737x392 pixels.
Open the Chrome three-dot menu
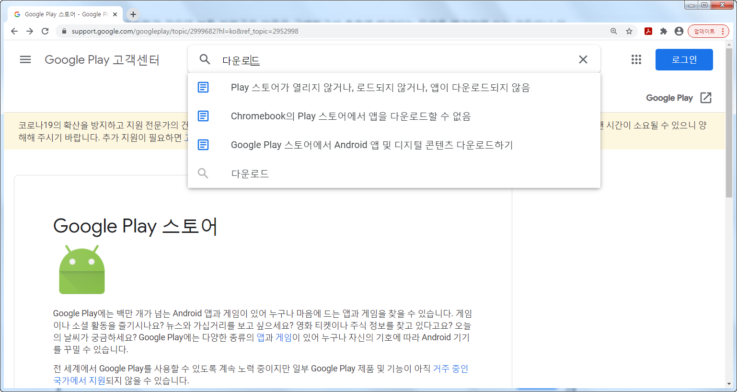click(723, 31)
